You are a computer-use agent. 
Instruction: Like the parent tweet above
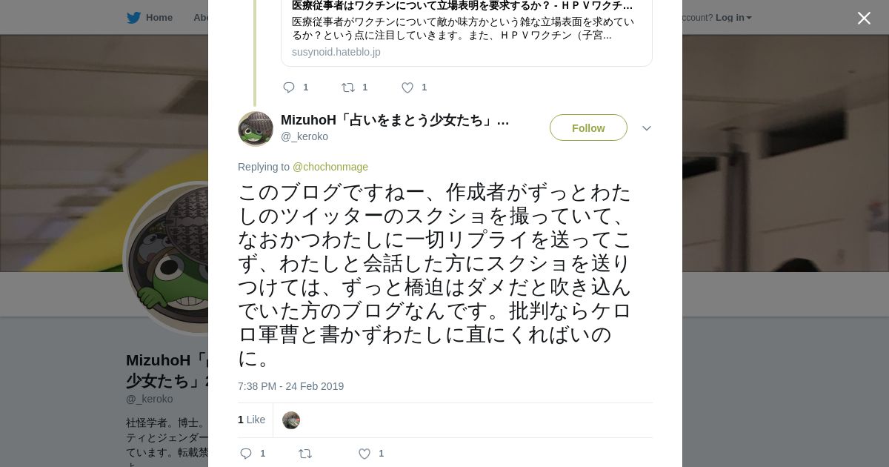tap(407, 87)
